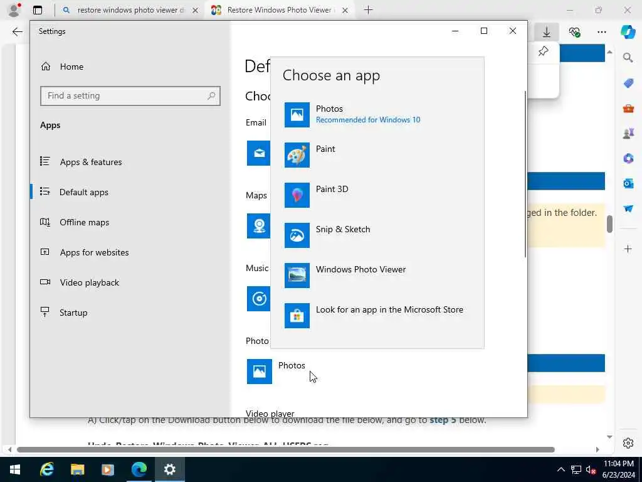Viewport: 642px width, 482px height.
Task: Open the blue paper-plane icon in Edge sidebar
Action: [628, 208]
